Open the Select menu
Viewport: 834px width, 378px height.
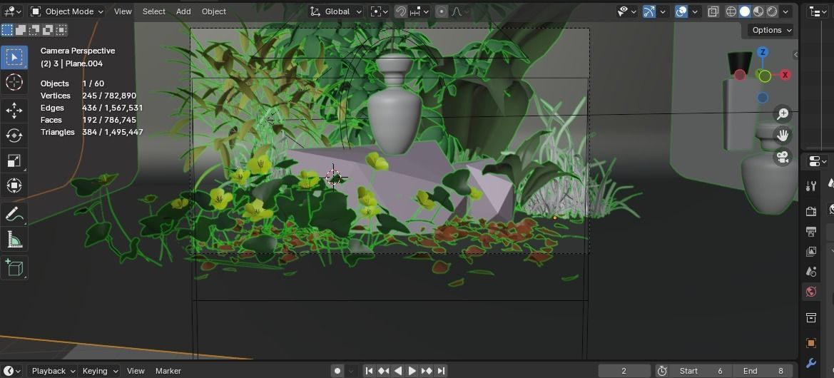click(153, 11)
